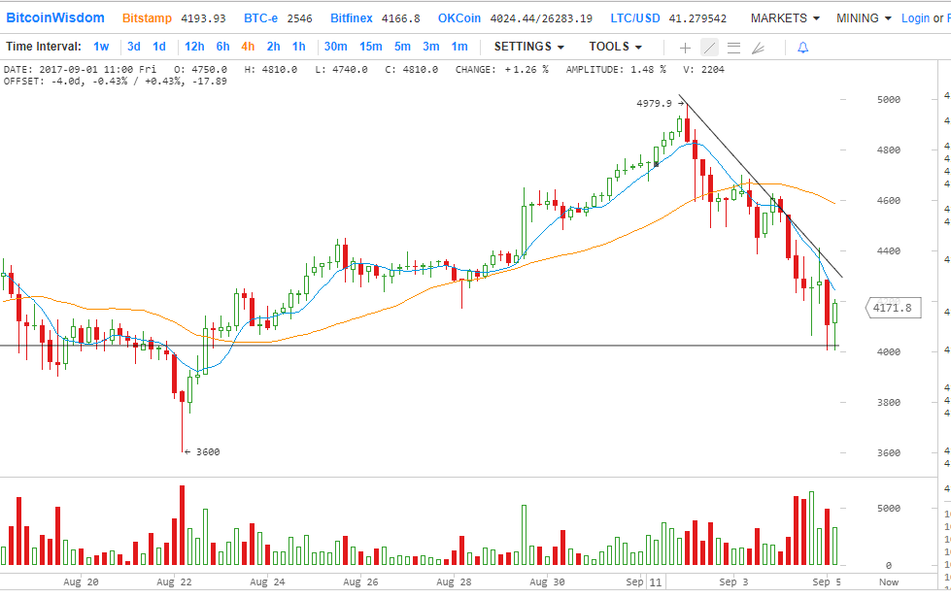Select the 30m time interval
The image size is (951, 598).
click(335, 47)
